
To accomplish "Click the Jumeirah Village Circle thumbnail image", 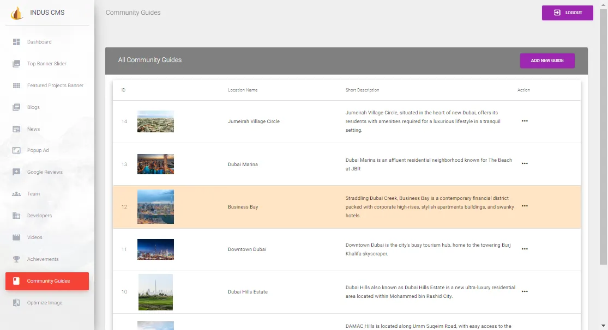I will click(155, 121).
